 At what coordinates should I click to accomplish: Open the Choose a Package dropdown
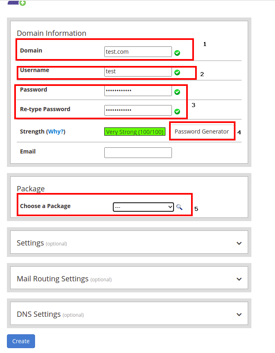[143, 207]
